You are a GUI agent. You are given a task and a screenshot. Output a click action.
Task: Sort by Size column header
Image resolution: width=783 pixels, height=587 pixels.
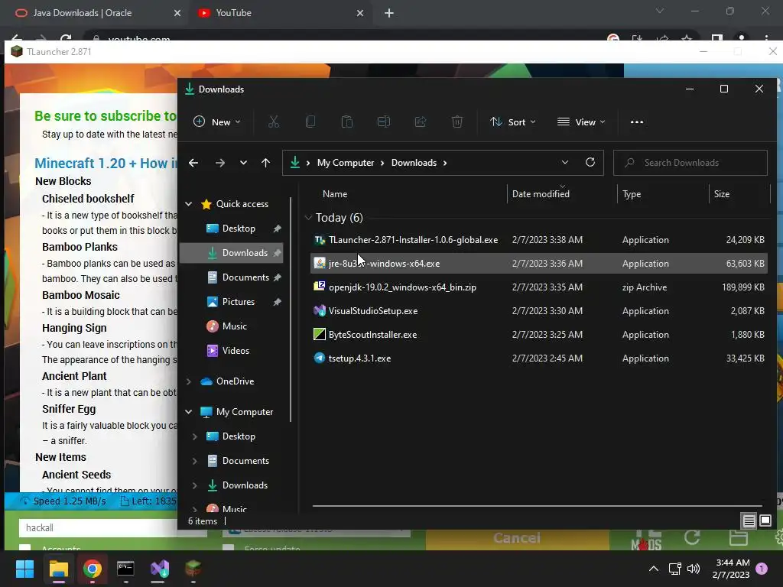[x=722, y=194]
